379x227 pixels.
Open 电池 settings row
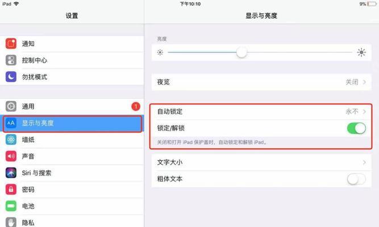72,206
